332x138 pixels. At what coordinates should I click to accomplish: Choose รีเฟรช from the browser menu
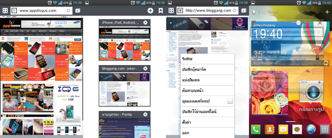tap(208, 59)
